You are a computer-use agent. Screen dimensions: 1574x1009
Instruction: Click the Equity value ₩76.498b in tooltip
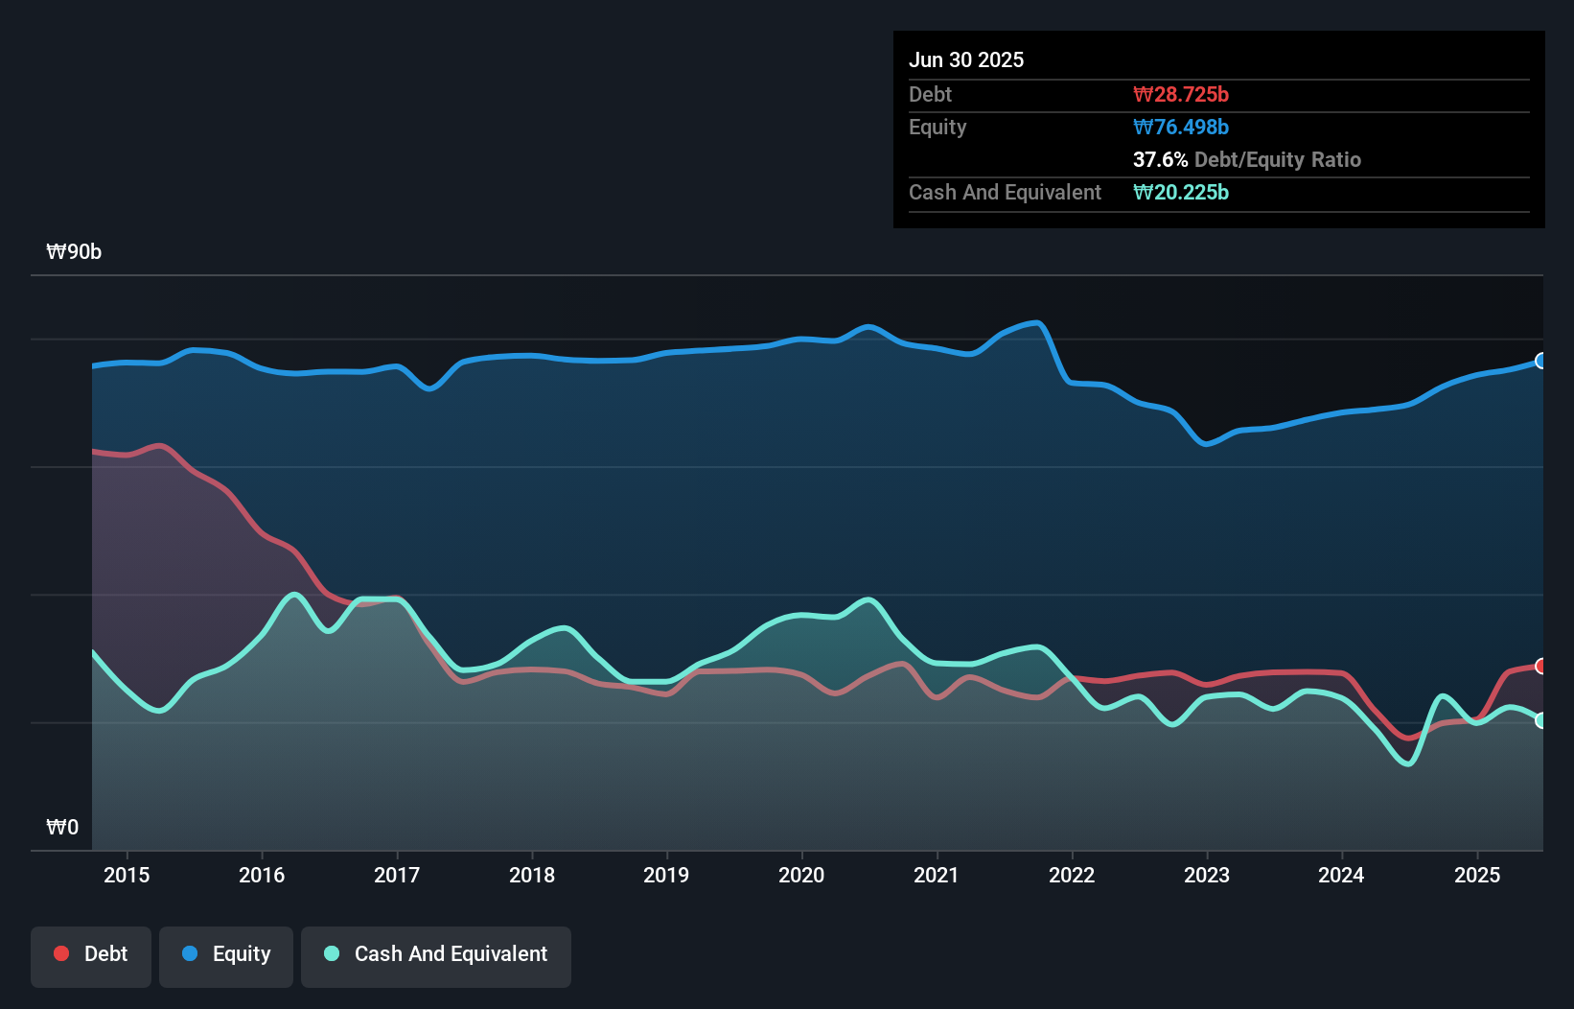pyautogui.click(x=1180, y=128)
